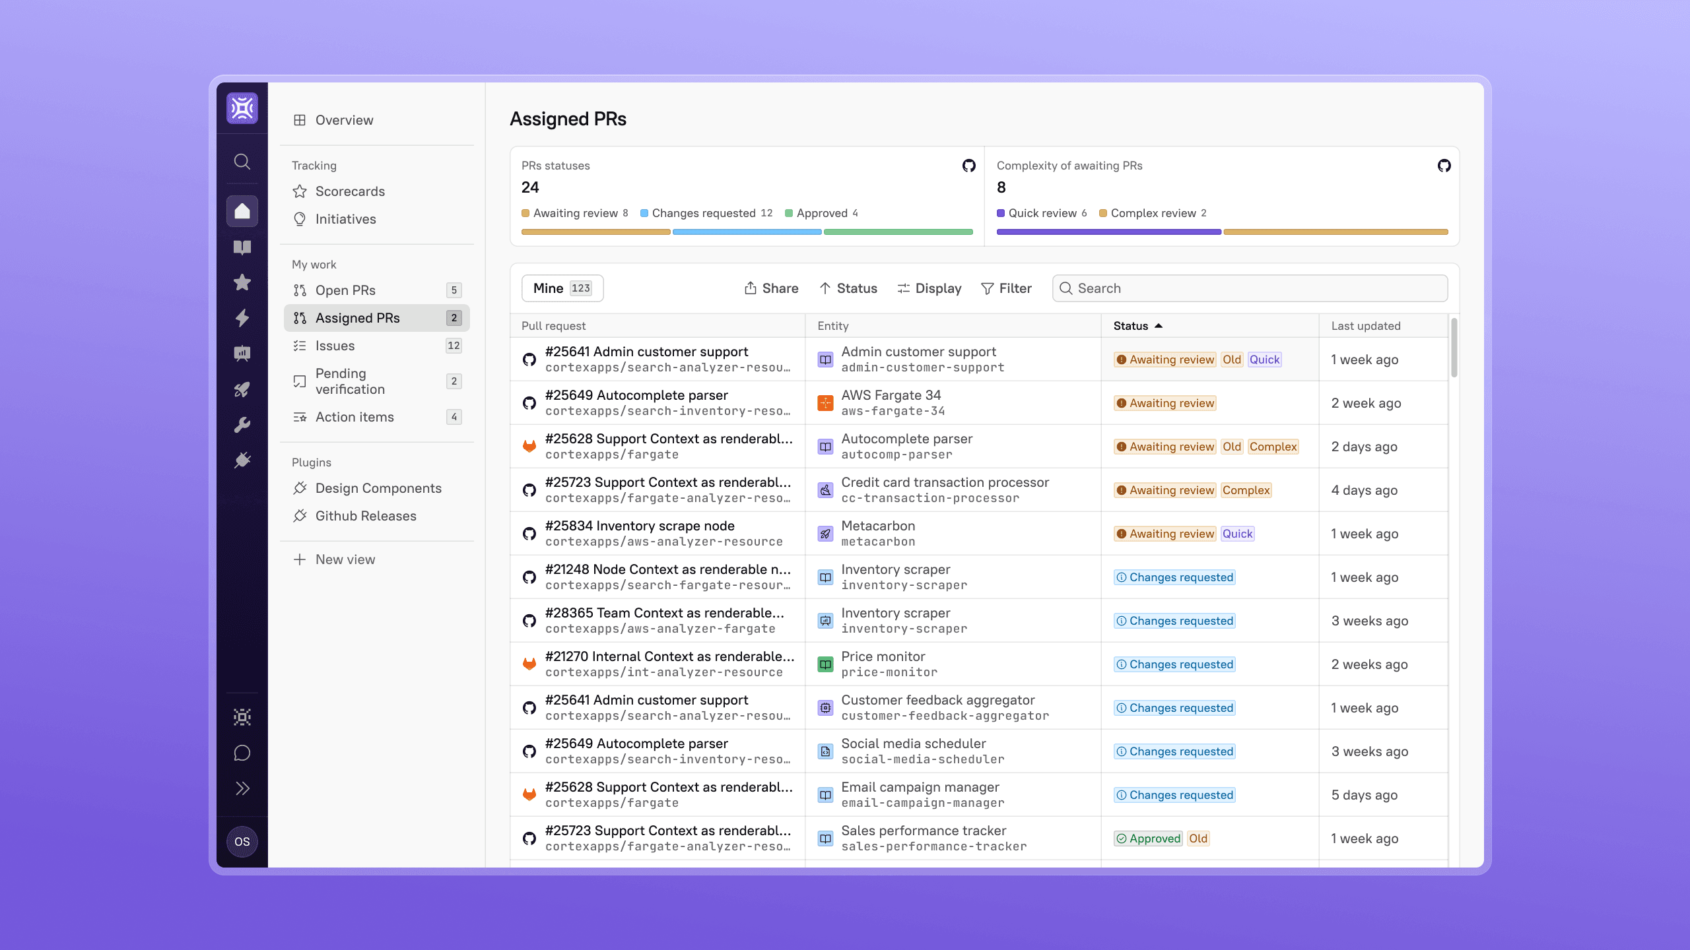The height and width of the screenshot is (950, 1690).
Task: Click the AWS Fargate 34 entity icon
Action: click(x=825, y=403)
